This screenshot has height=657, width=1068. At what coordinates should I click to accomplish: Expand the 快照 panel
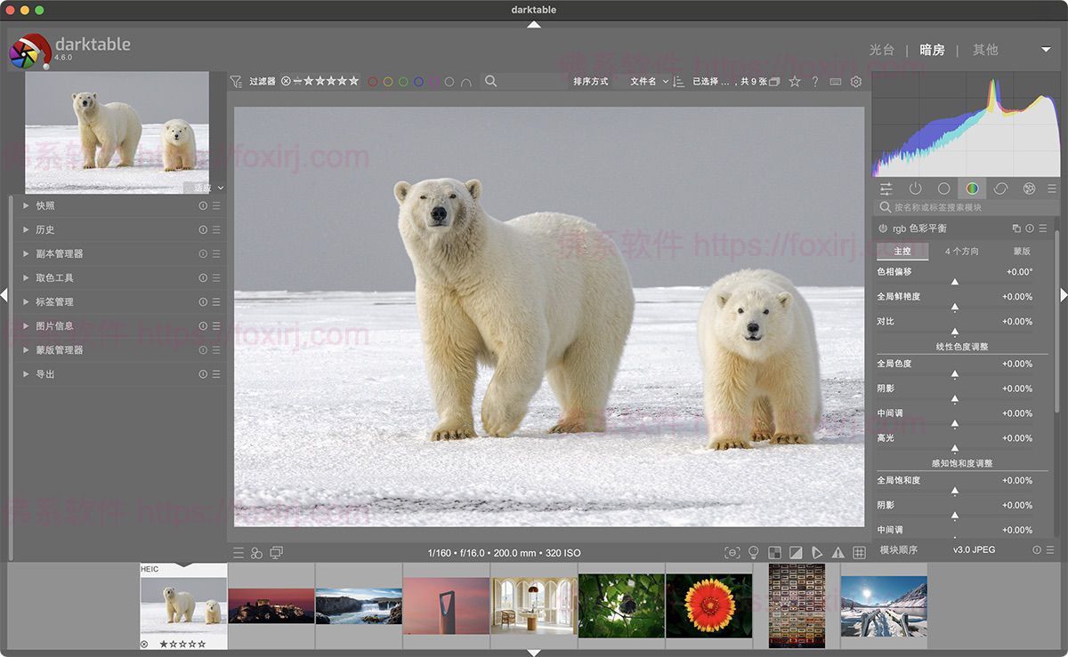pos(45,205)
